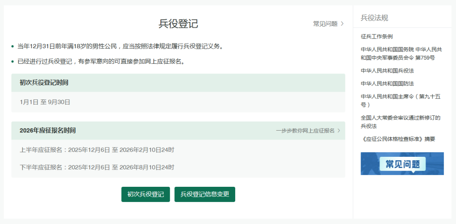456x224 pixels.
Task: Open 征兵工作条例 in the sidebar
Action: click(x=377, y=37)
